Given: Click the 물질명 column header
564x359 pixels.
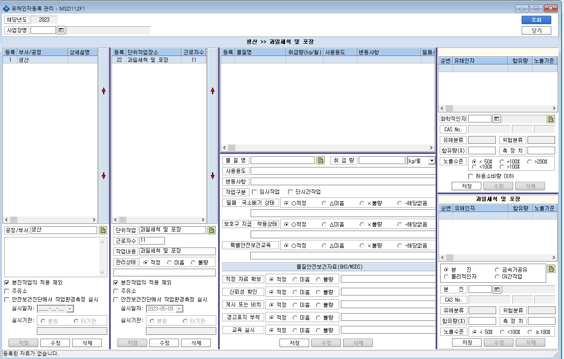Looking at the screenshot, I should [260, 53].
